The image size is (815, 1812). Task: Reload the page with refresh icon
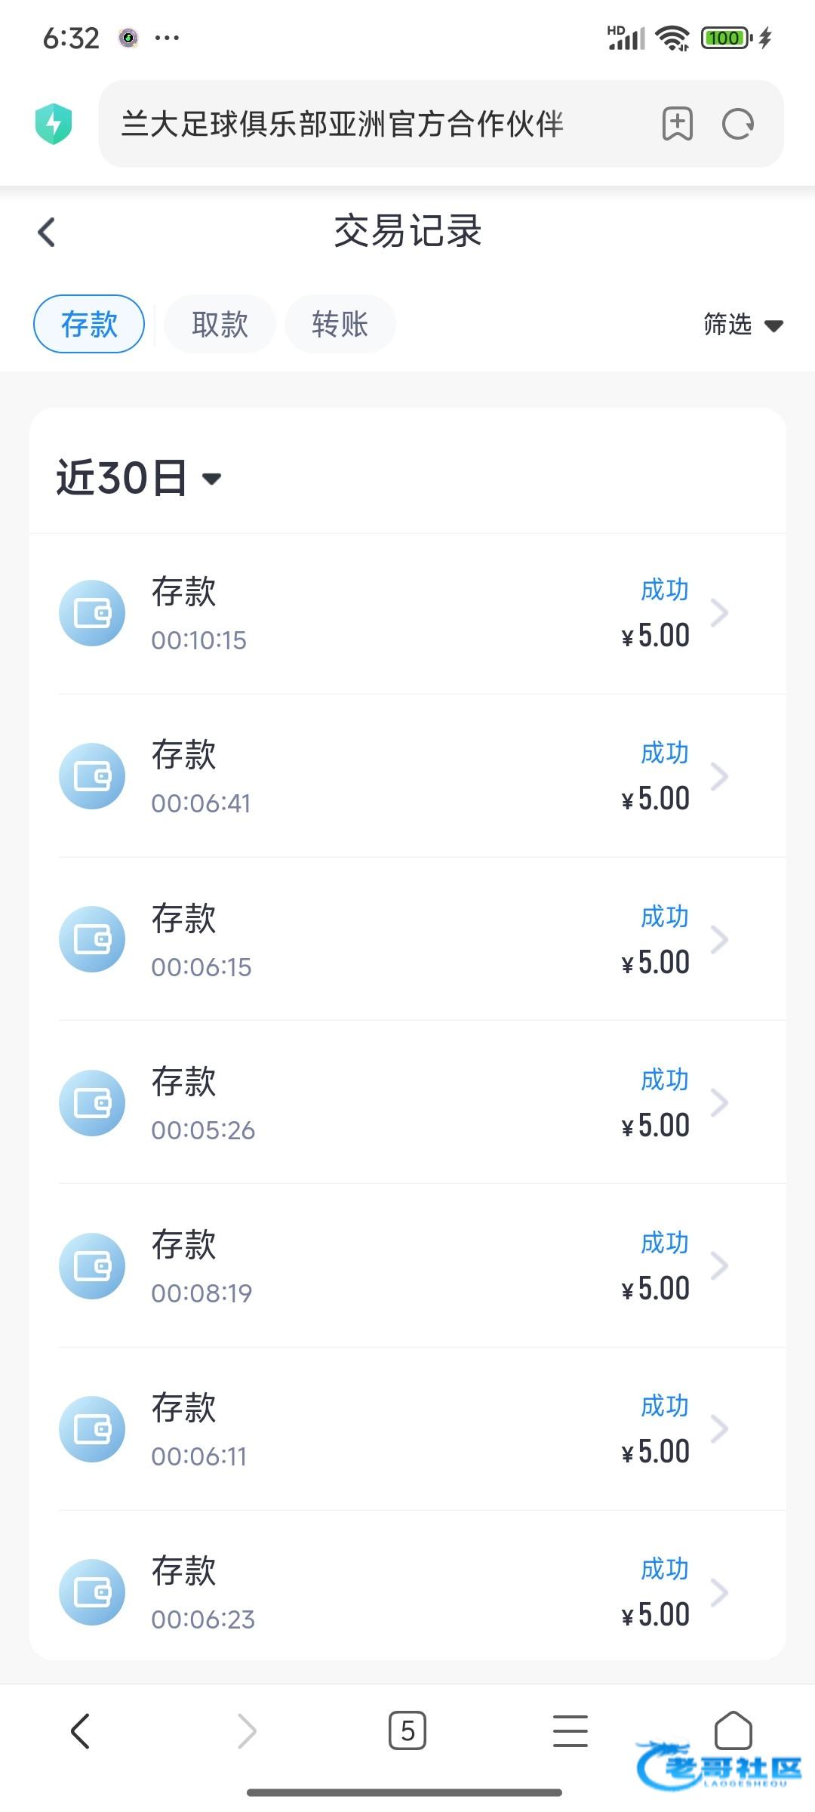click(737, 124)
